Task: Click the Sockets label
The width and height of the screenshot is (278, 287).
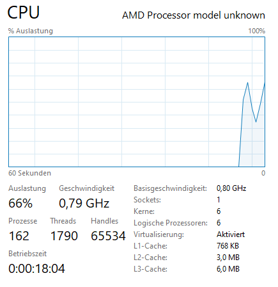Action: (147, 200)
